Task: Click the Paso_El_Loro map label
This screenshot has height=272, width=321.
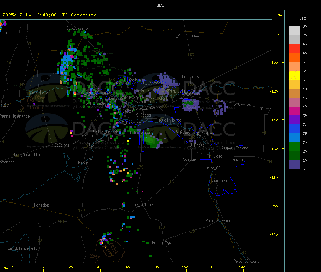Action: point(246,261)
